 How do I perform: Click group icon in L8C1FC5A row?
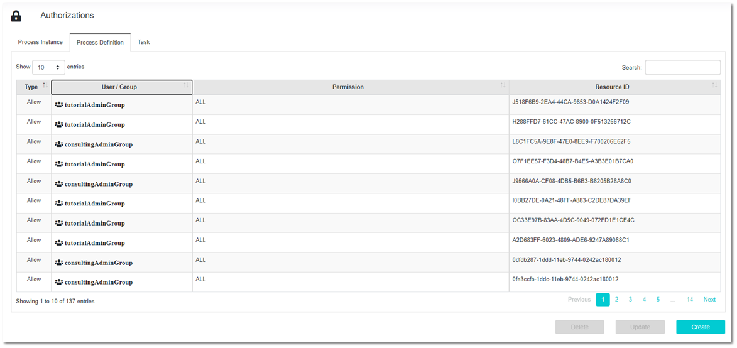coord(59,144)
